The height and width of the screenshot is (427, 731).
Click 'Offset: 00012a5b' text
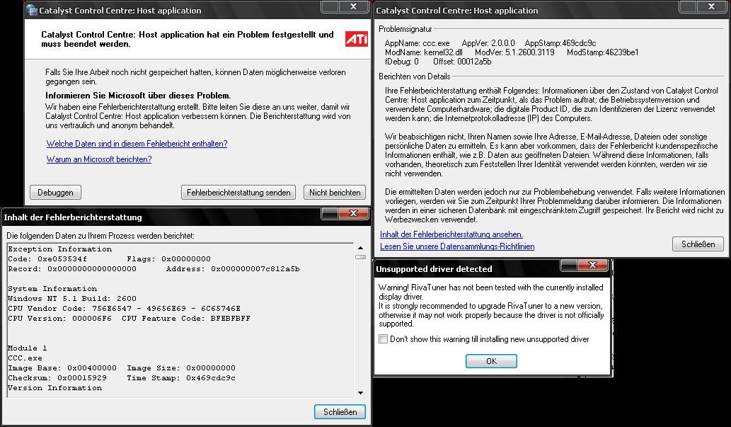point(462,62)
